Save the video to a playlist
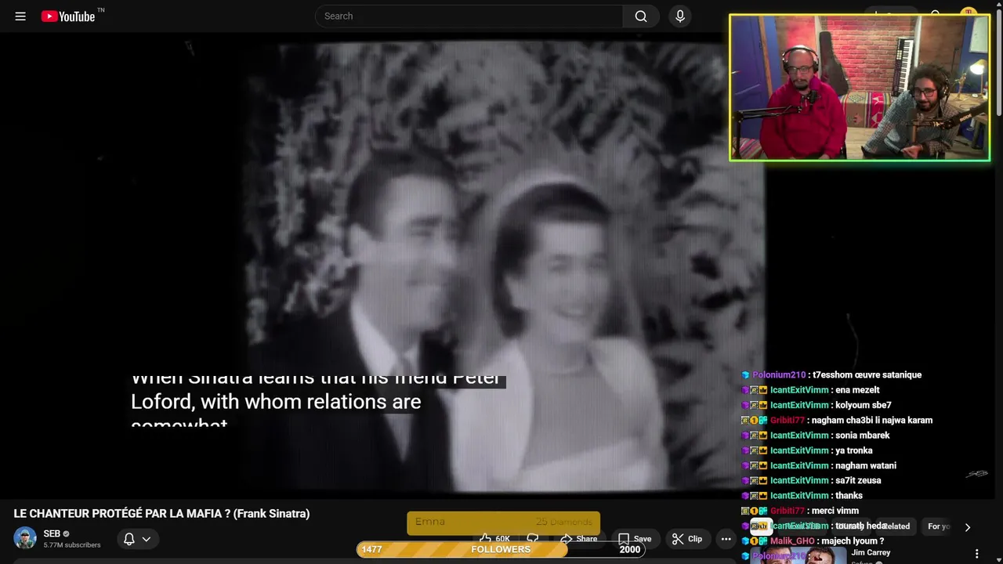 635,539
